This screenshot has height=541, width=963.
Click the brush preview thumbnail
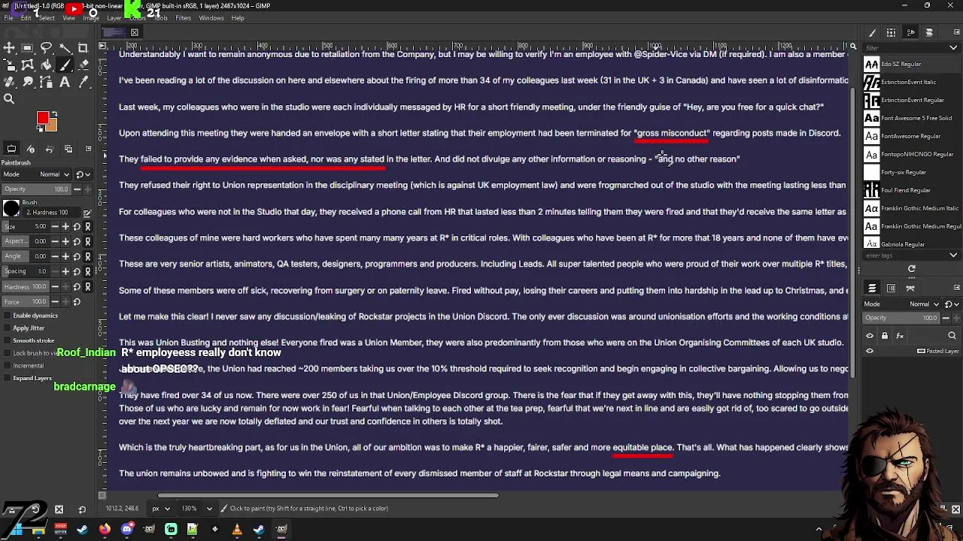pyautogui.click(x=11, y=209)
